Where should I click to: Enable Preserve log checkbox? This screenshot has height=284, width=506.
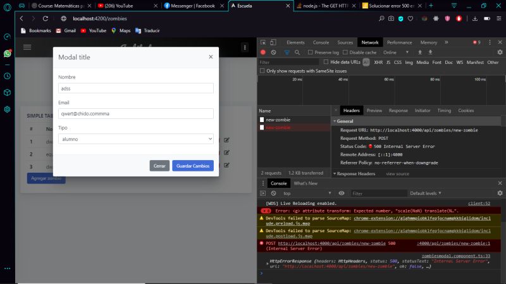click(x=310, y=52)
